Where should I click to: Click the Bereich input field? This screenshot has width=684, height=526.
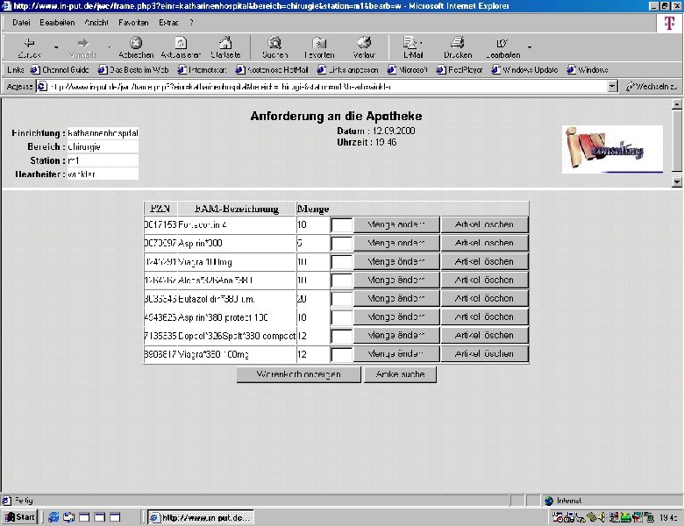(x=103, y=146)
